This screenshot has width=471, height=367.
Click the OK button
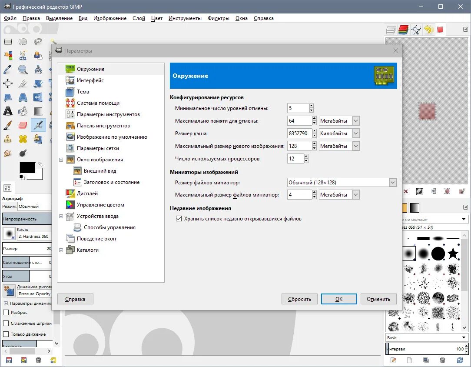339,299
